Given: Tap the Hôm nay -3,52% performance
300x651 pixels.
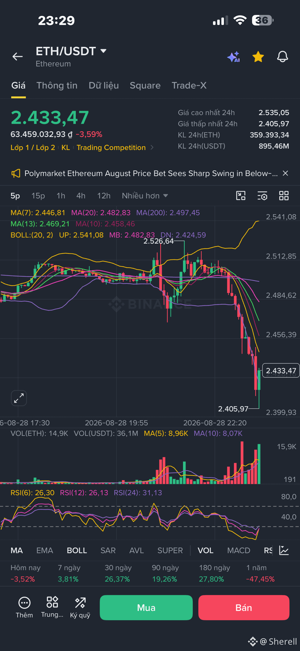Looking at the screenshot, I should tap(25, 573).
